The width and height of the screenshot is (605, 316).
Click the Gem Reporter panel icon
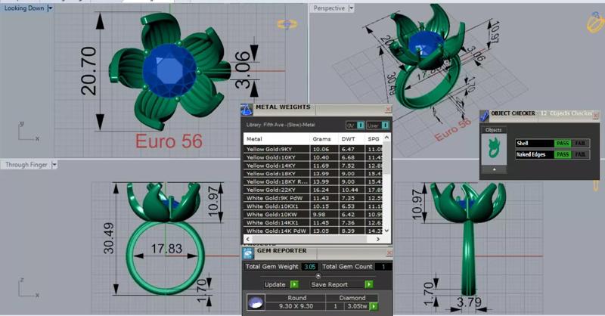[248, 253]
